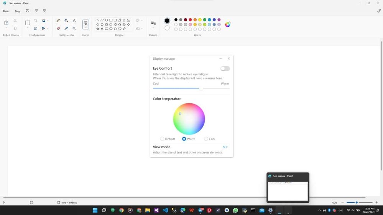Open the Brushes tool button
Screen dimensions: 383x215
click(86, 24)
